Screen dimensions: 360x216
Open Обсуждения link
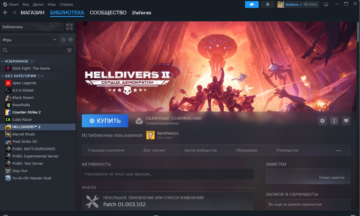click(246, 150)
